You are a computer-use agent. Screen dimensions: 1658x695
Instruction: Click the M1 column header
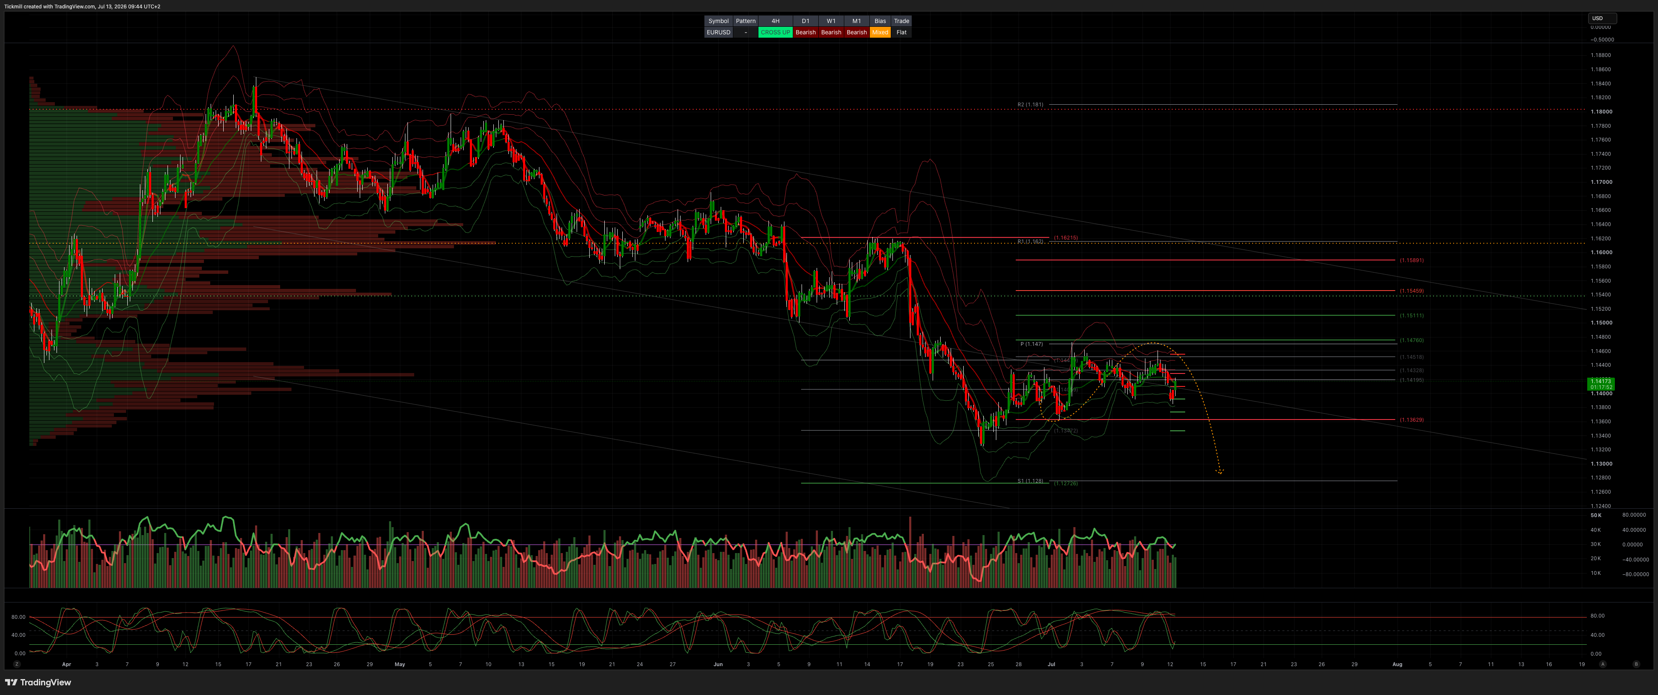[x=857, y=21]
